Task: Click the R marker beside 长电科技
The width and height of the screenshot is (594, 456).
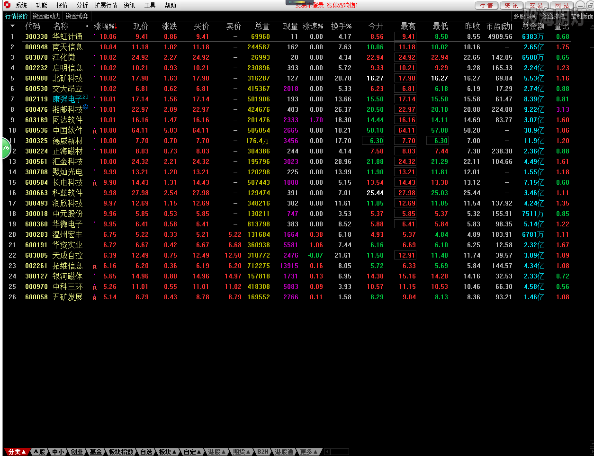Action: pos(95,183)
